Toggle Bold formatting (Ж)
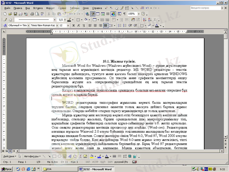229x172 pixels. 73,26
